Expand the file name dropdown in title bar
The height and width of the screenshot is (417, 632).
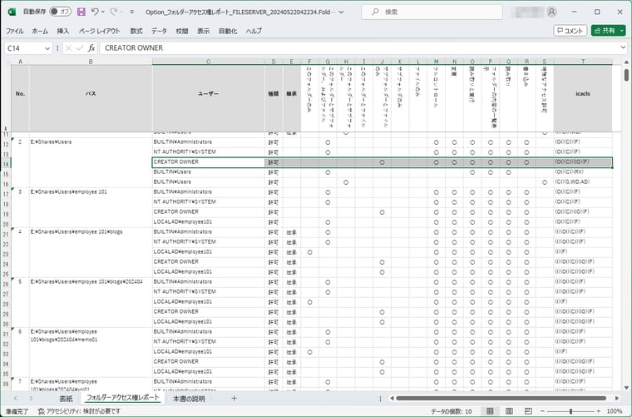pyautogui.click(x=342, y=12)
